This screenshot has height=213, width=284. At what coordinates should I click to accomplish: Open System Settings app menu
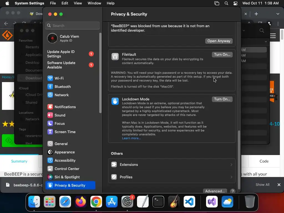tap(29, 3)
